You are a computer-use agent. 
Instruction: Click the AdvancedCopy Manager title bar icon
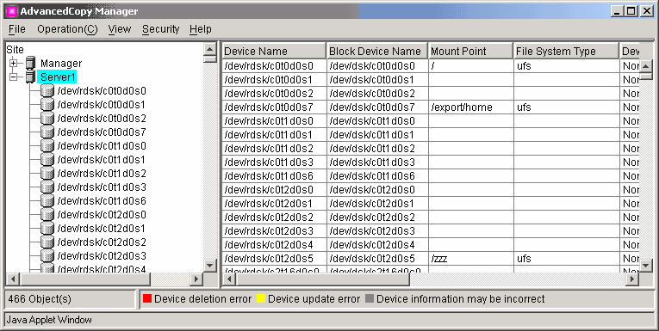(x=12, y=11)
